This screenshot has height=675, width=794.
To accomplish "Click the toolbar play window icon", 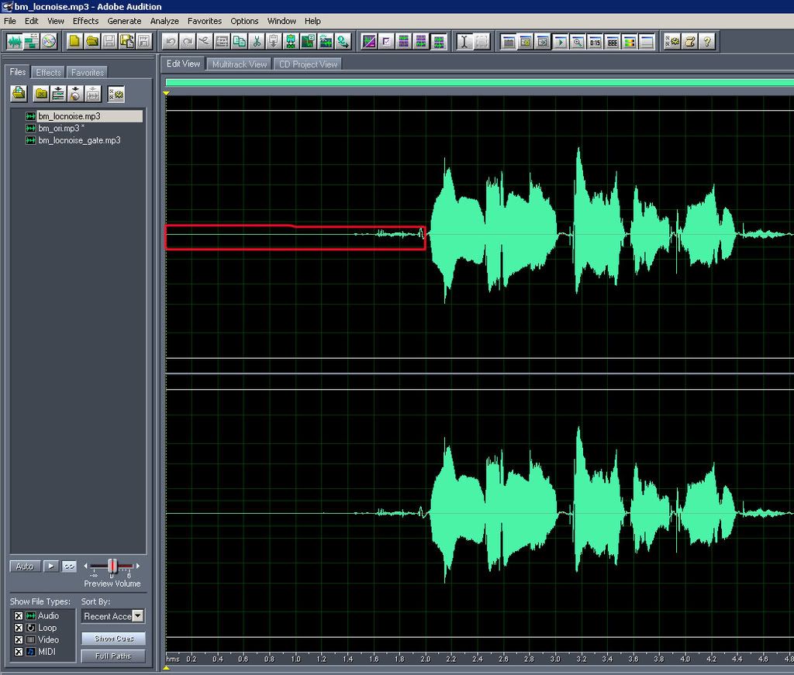I will pyautogui.click(x=560, y=42).
